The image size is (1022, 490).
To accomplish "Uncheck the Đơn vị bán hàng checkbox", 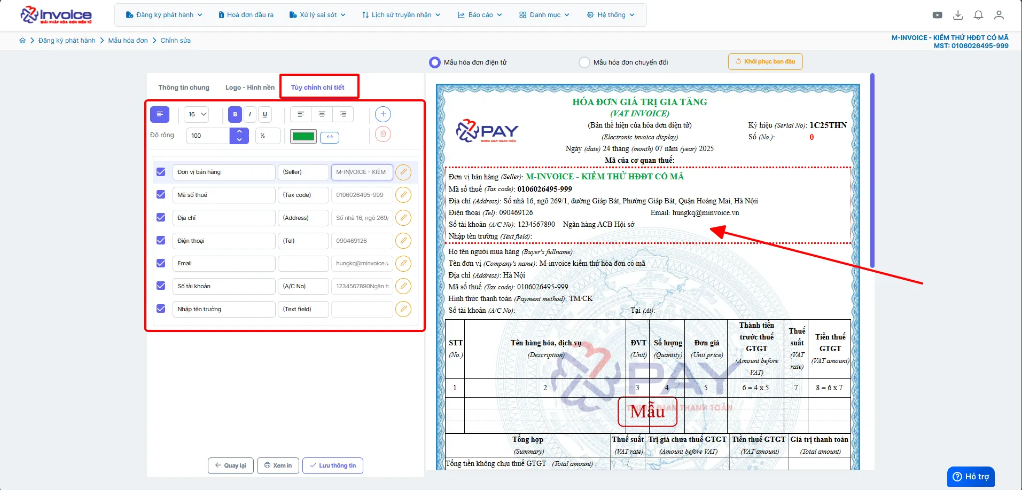I will pos(161,172).
